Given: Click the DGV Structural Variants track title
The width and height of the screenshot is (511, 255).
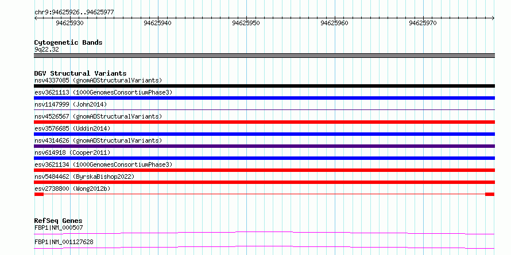Looking at the screenshot, I should tap(80, 73).
